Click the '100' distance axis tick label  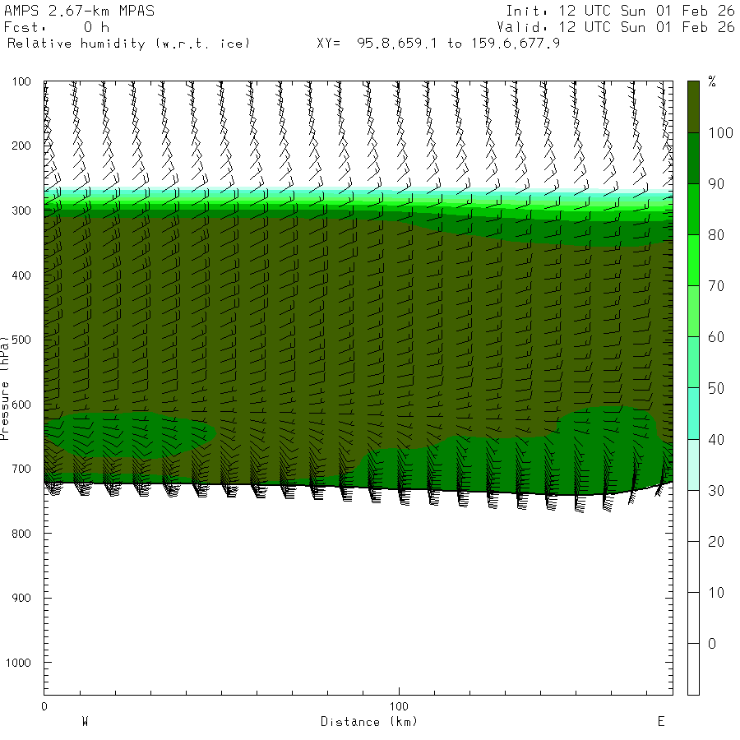coord(399,706)
